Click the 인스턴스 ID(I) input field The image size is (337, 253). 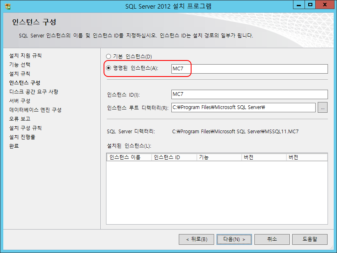(249, 94)
